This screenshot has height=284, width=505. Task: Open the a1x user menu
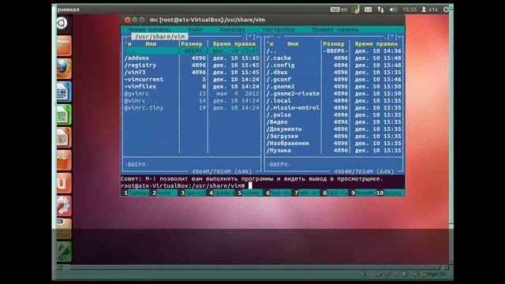point(429,9)
